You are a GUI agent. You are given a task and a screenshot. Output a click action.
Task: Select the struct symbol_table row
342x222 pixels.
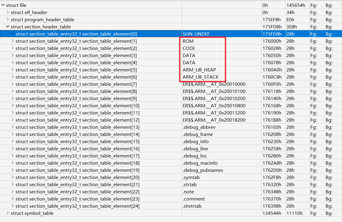36,213
